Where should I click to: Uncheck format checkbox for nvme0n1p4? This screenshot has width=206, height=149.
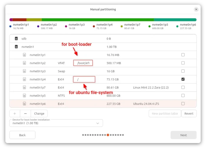[x=183, y=79]
